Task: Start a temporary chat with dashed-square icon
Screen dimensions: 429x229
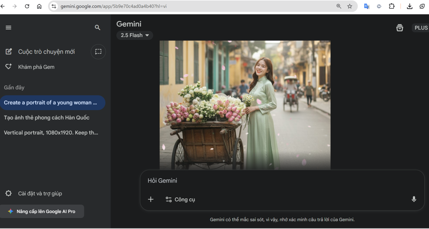Action: point(98,52)
